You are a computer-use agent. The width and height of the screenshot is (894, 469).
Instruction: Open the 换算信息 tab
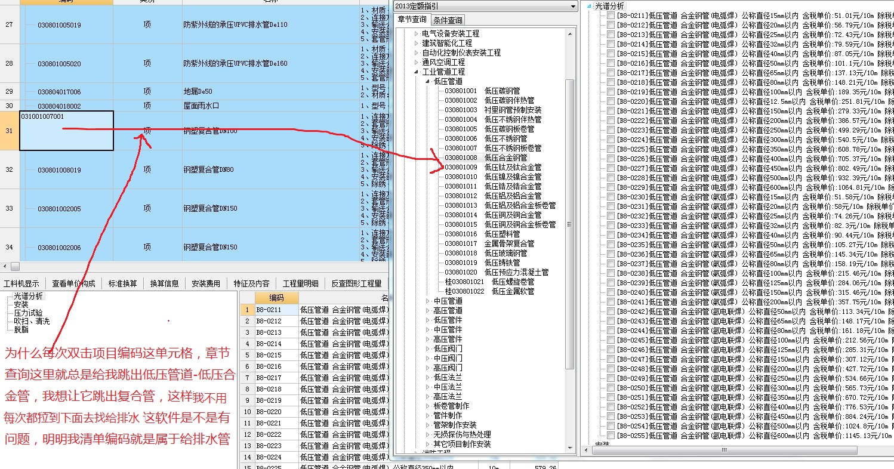coord(164,283)
